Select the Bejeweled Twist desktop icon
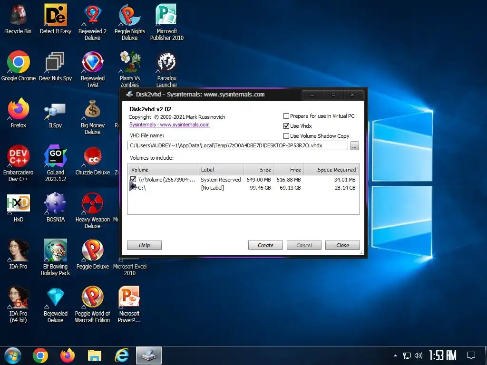The width and height of the screenshot is (487, 365). (x=93, y=69)
